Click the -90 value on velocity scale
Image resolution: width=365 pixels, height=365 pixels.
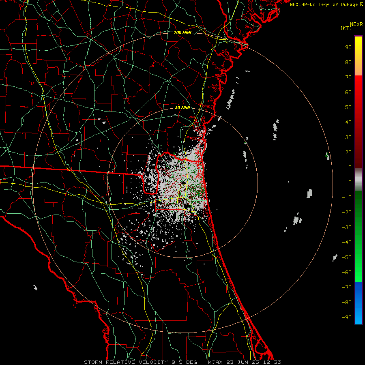(x=347, y=318)
